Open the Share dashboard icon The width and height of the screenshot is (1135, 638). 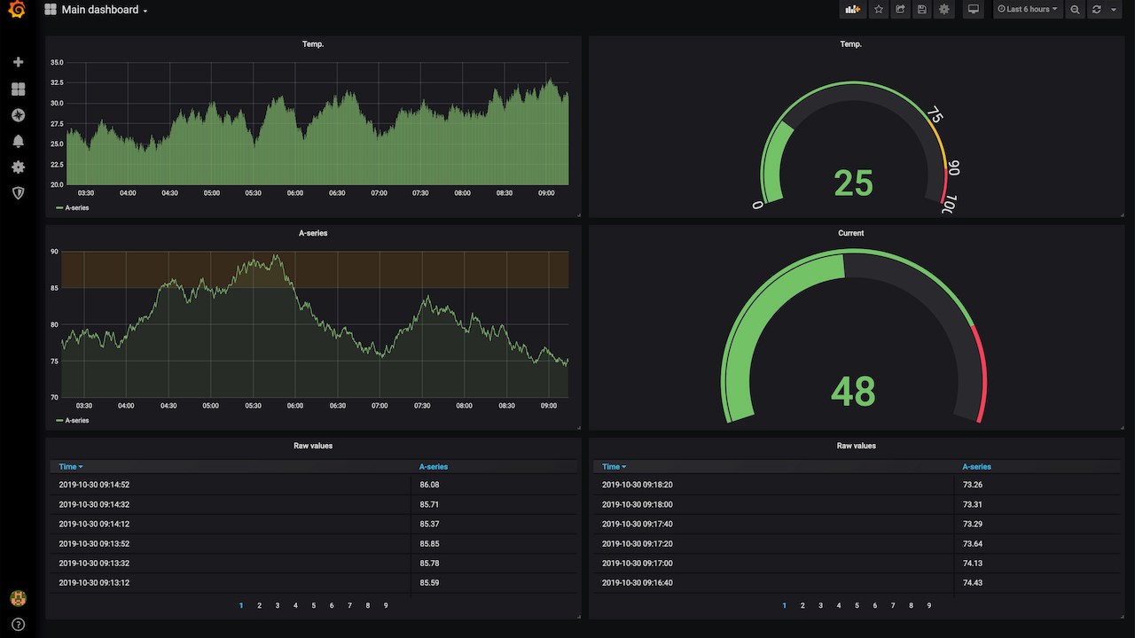900,10
